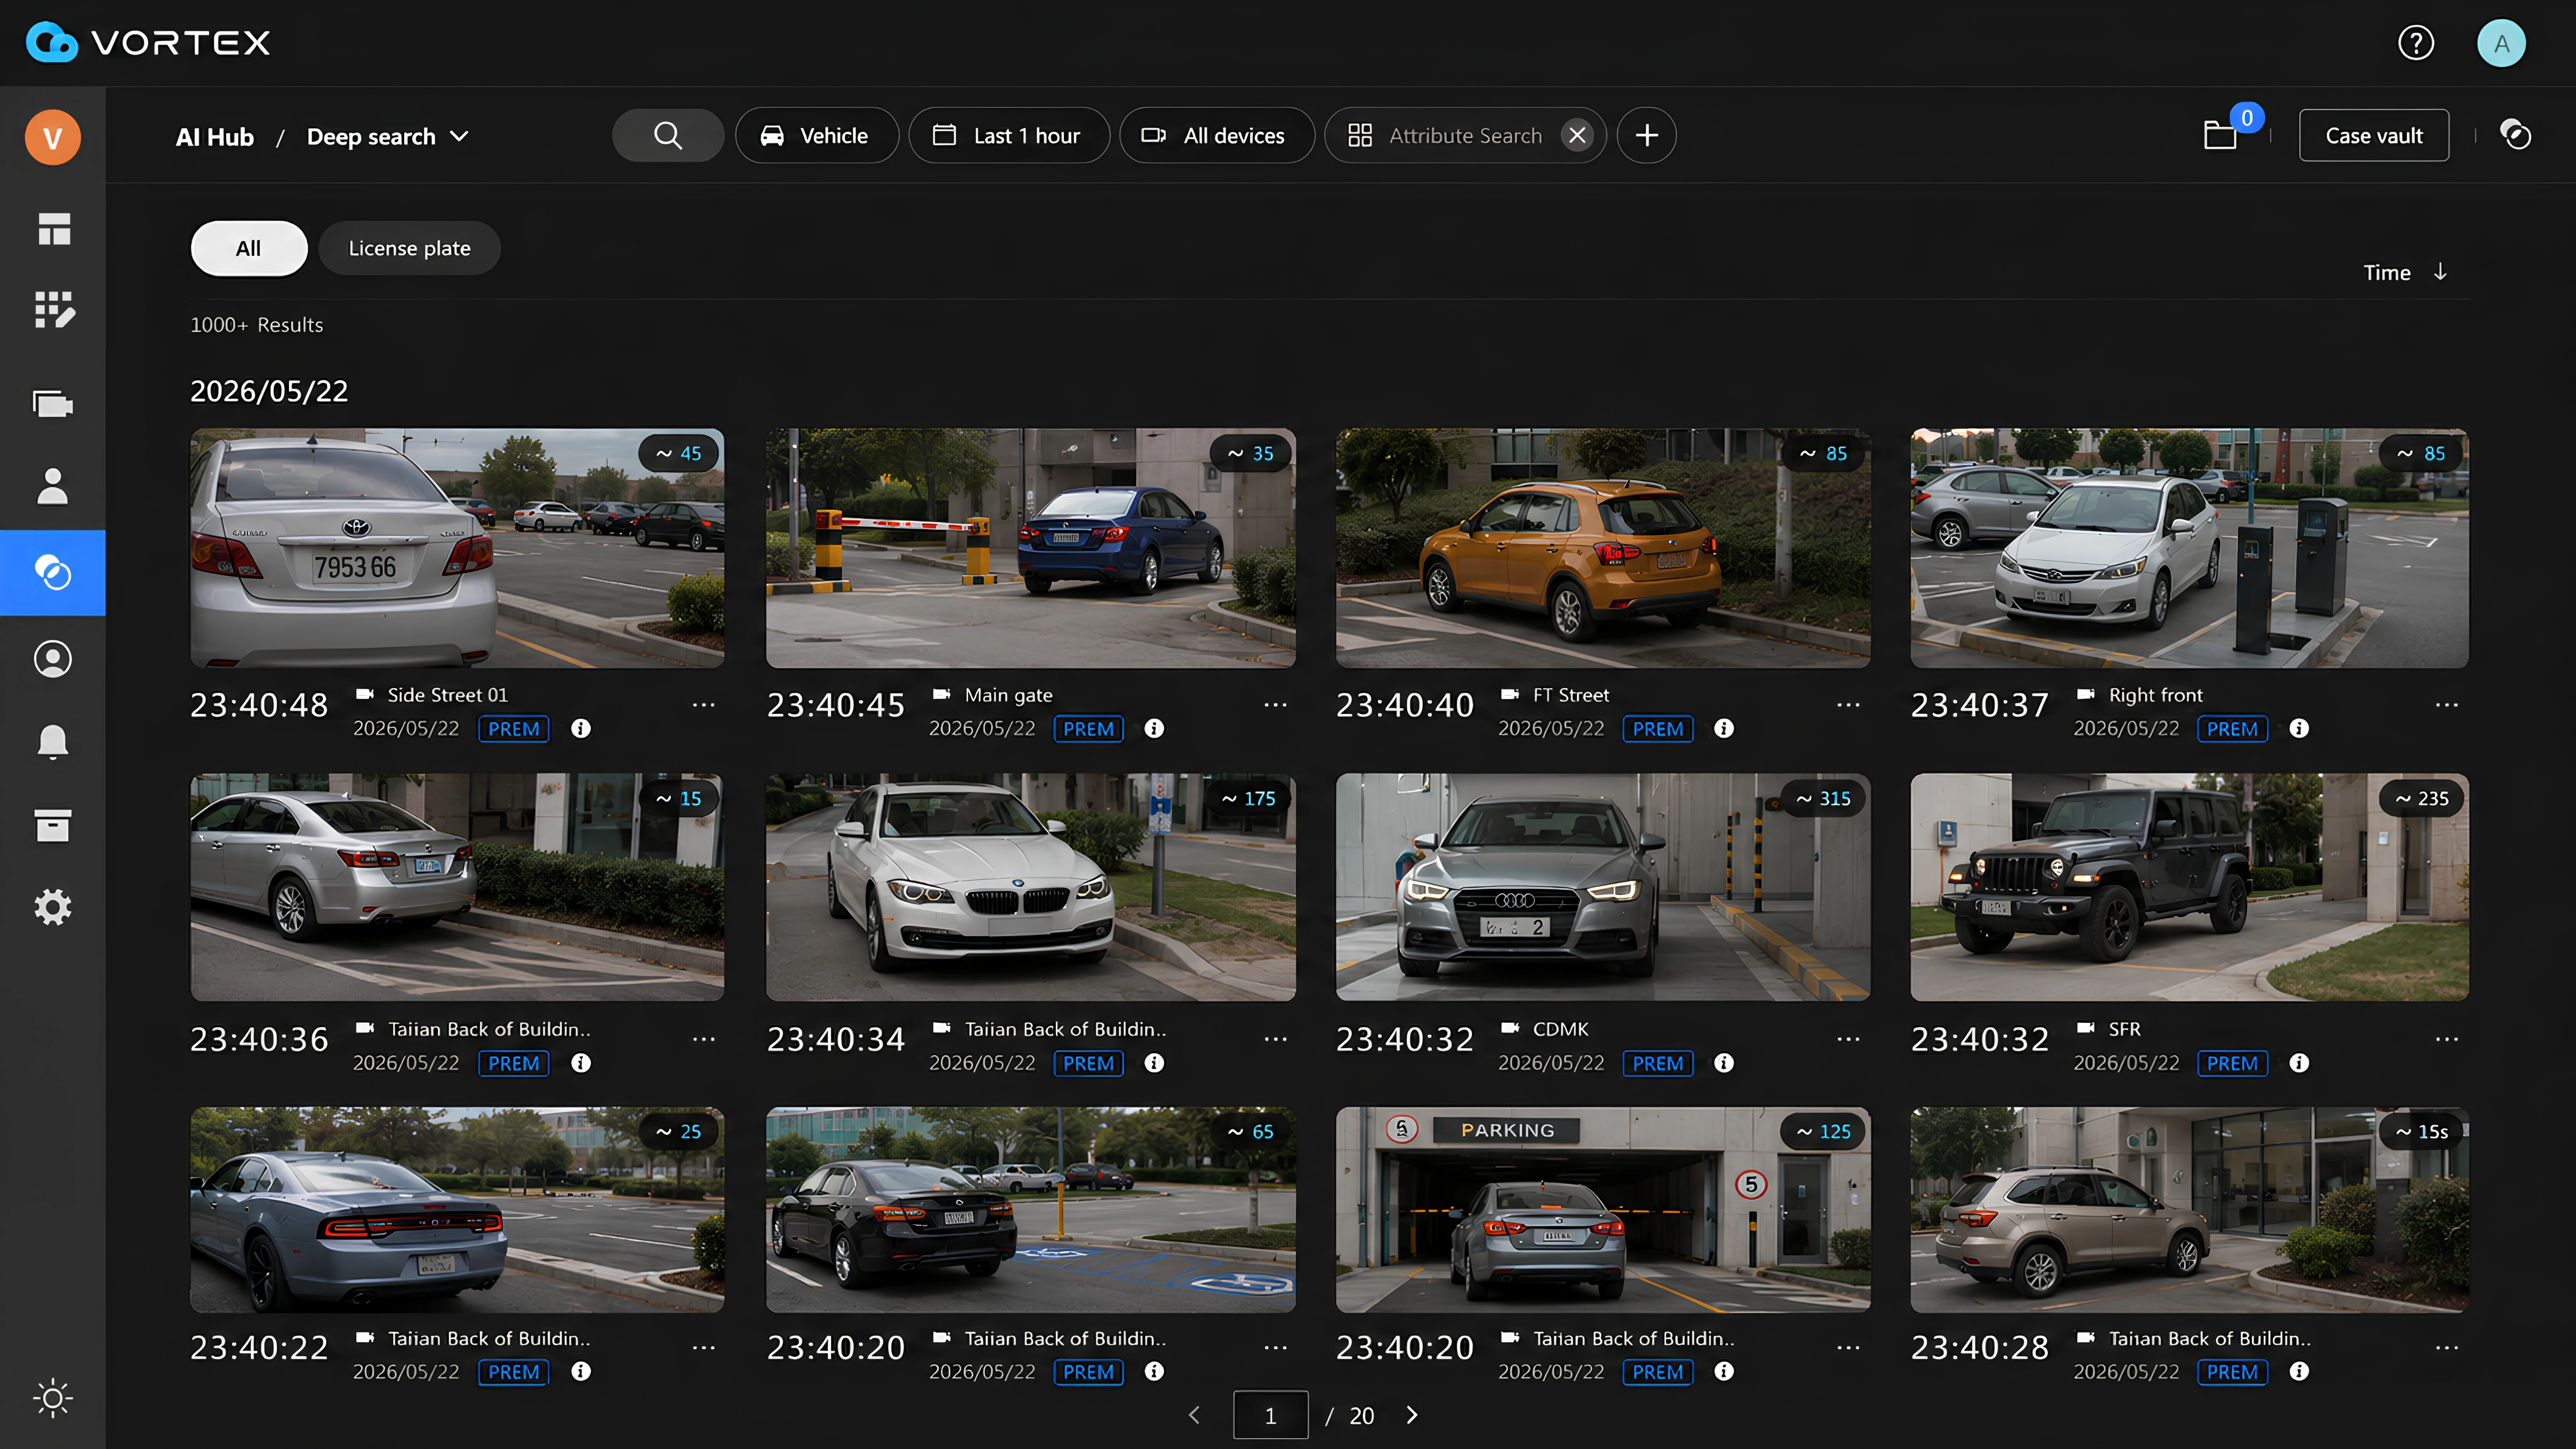
Task: Open the video wall icon in sidebar
Action: pos(53,404)
